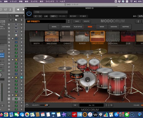Adjust the VOLUME slider at bottom right

pos(142,105)
